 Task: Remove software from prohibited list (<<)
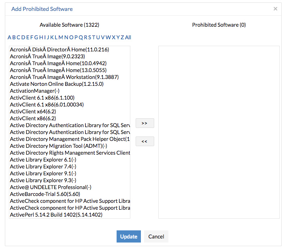(145, 141)
